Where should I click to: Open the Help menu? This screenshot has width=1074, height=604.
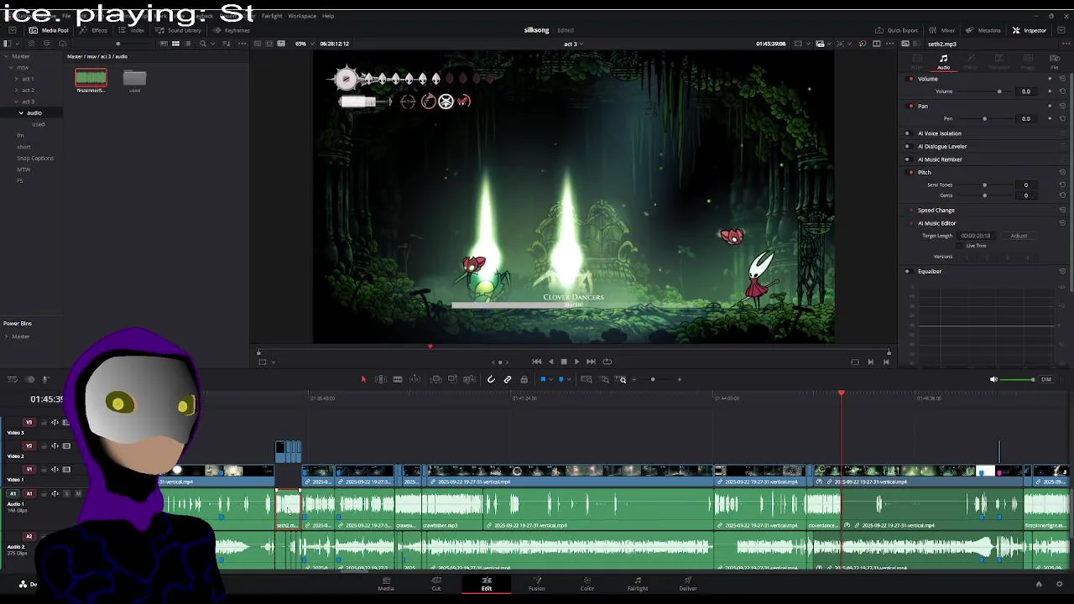[328, 16]
